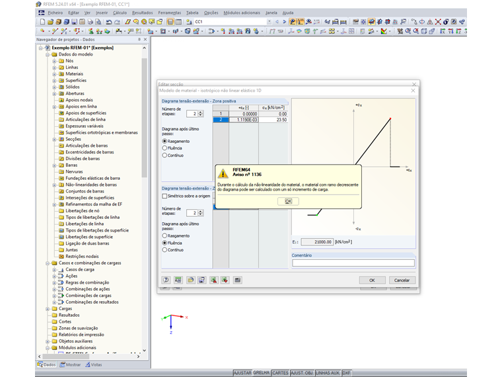This screenshot has width=502, height=377.
Task: Click the Print icon in the main toolbar
Action: pos(90,22)
